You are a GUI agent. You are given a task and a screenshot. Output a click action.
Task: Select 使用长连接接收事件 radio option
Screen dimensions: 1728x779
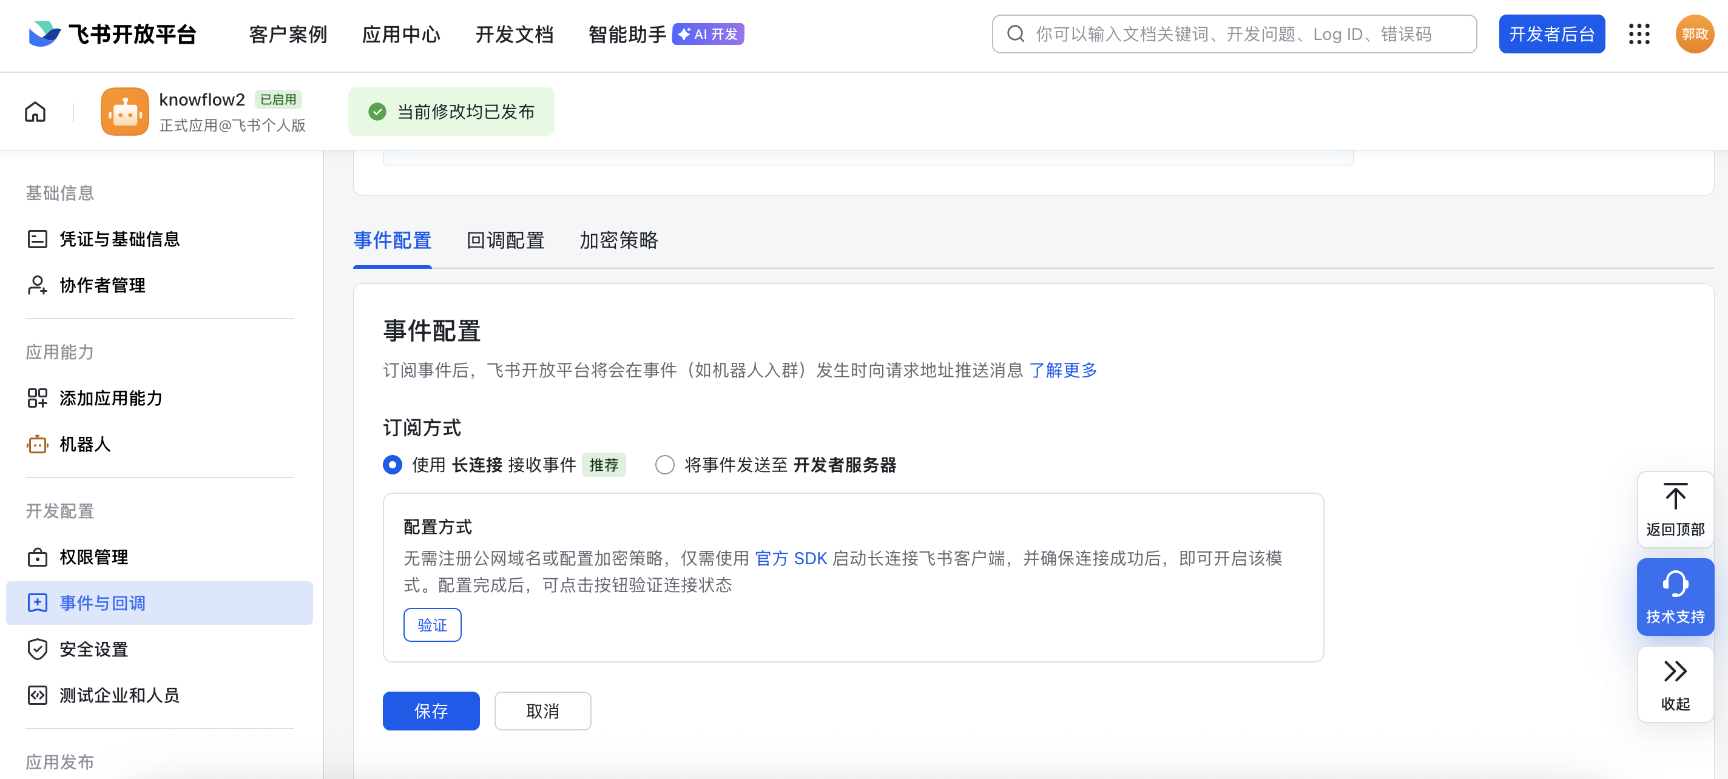(x=393, y=465)
